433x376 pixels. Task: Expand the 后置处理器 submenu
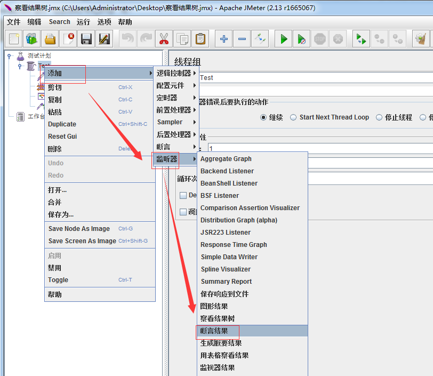click(176, 134)
